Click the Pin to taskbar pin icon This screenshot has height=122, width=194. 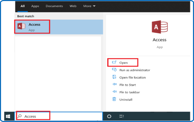(x=114, y=91)
